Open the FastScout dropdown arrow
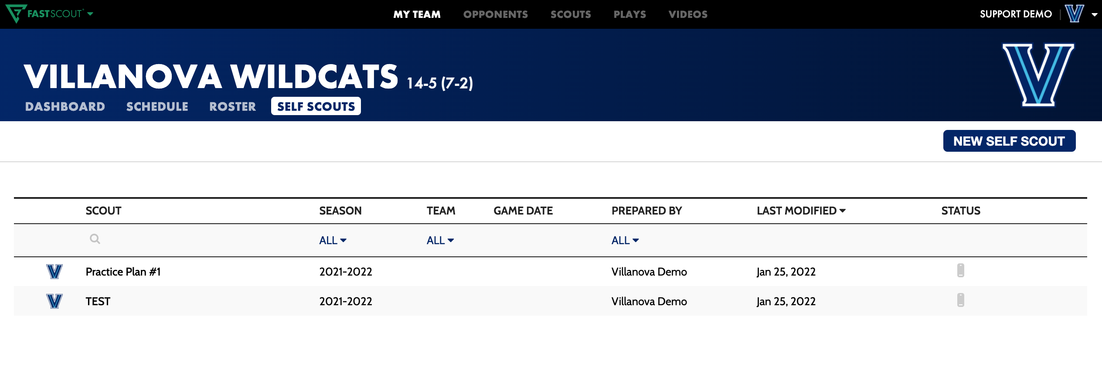Screen dimensions: 1102x368 pyautogui.click(x=90, y=14)
